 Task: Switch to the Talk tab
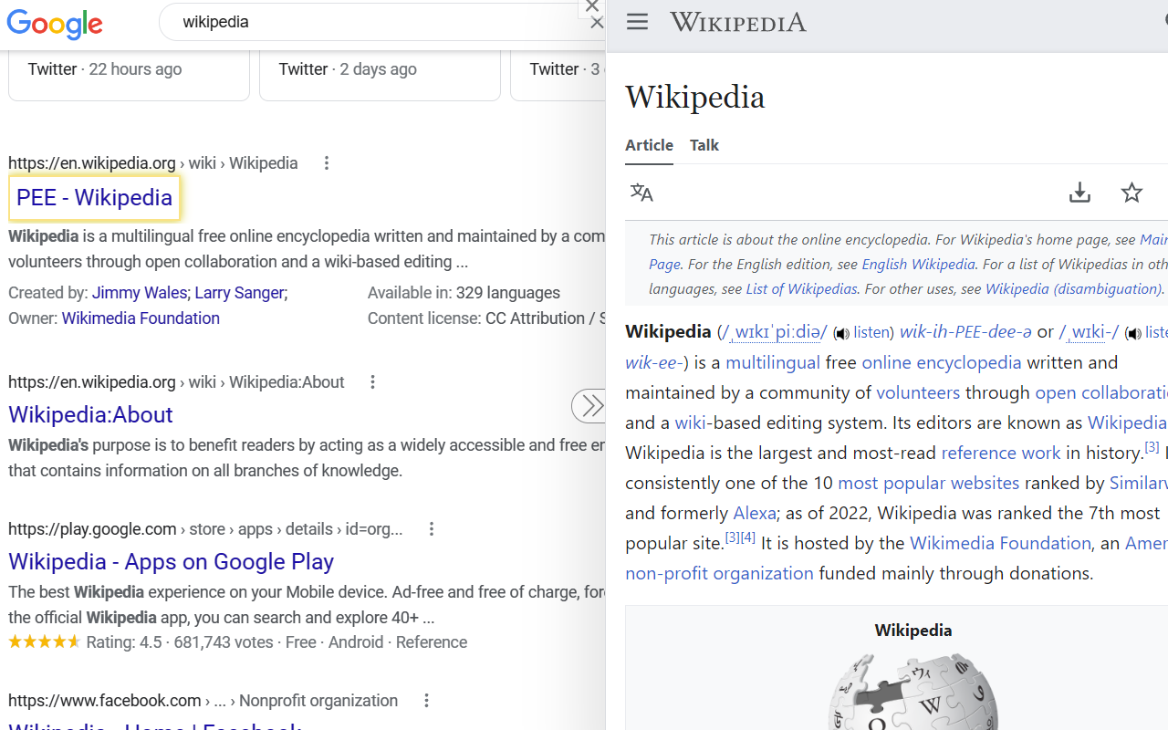(x=704, y=145)
